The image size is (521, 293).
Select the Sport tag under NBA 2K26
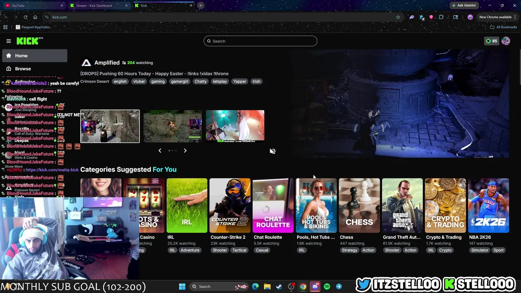click(x=499, y=250)
